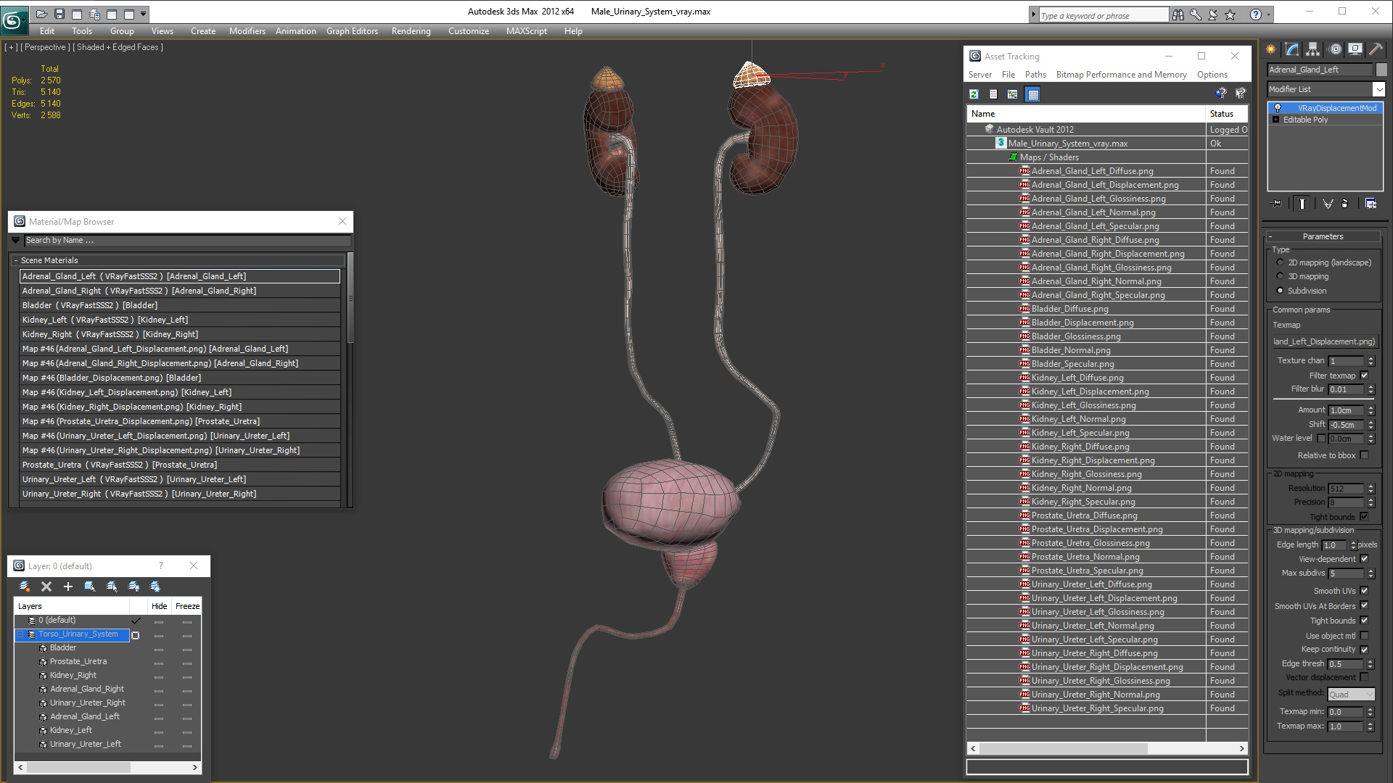Toggle Smooth UVs checkbox
The width and height of the screenshot is (1393, 783).
click(1365, 591)
